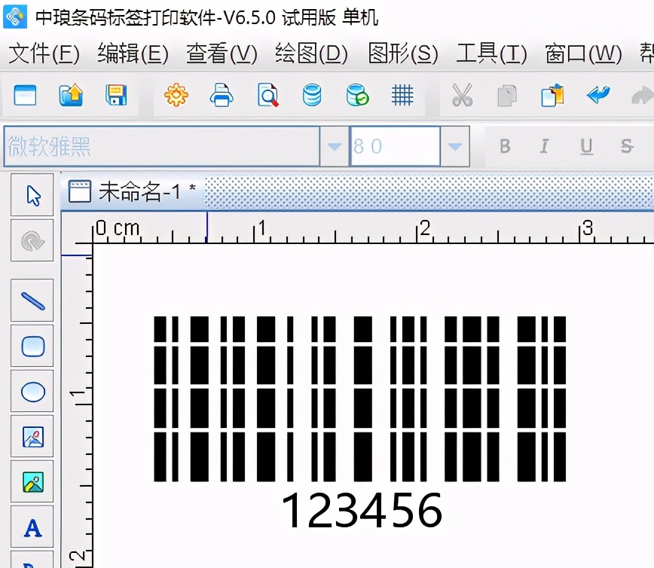Viewport: 654px width, 568px height.
Task: Paste from clipboard icon
Action: coord(552,95)
